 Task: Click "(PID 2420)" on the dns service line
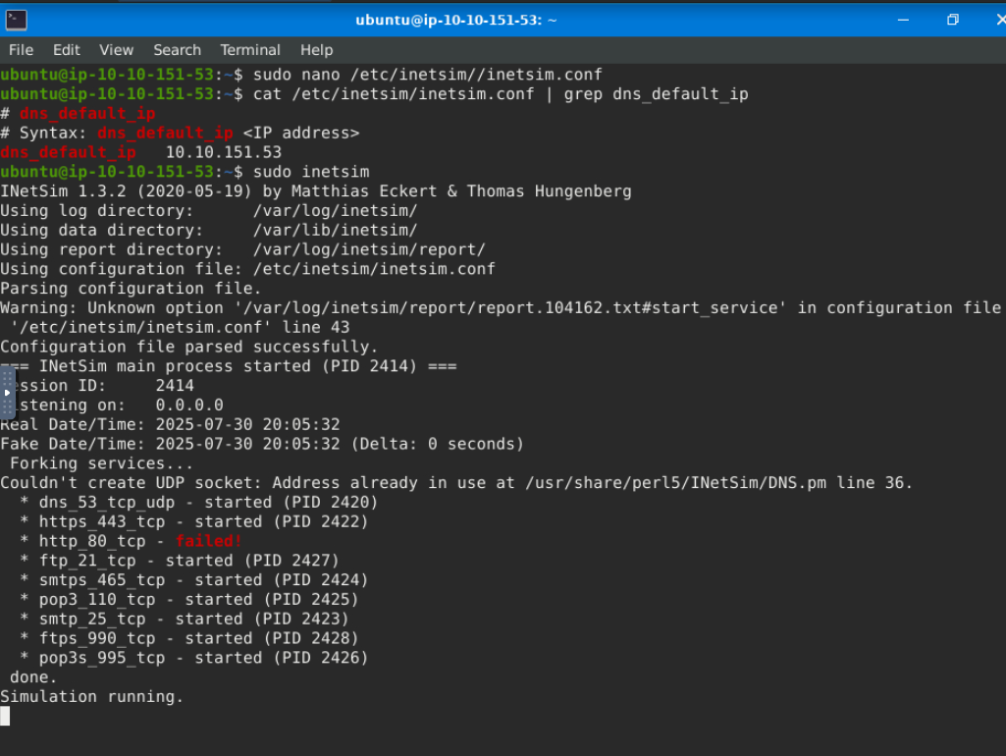(331, 503)
